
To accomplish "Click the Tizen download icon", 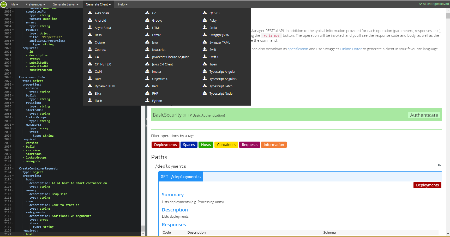I will 205,64.
